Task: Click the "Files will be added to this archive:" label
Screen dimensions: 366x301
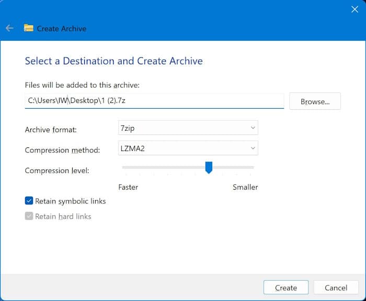Action: [x=82, y=85]
